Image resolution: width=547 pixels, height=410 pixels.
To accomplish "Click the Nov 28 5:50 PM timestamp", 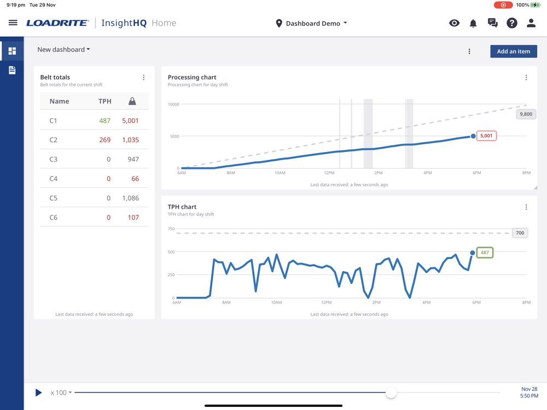I will click(529, 392).
